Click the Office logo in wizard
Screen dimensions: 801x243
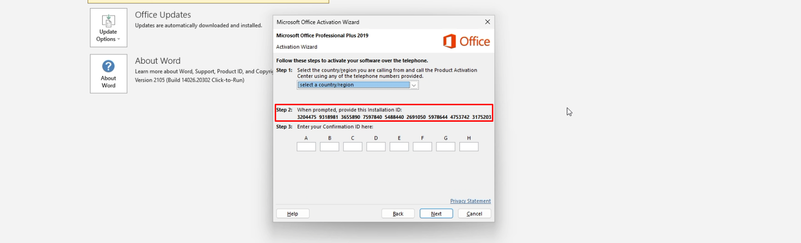[x=467, y=41]
